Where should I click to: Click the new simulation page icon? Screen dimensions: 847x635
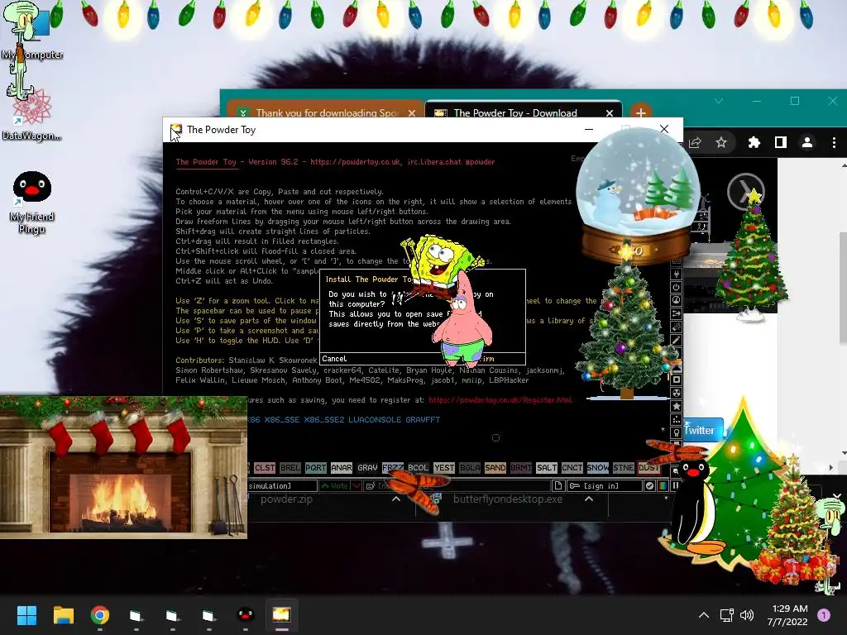point(558,485)
